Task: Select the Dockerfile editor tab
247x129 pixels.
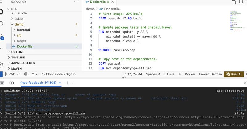Action: coord(99,2)
